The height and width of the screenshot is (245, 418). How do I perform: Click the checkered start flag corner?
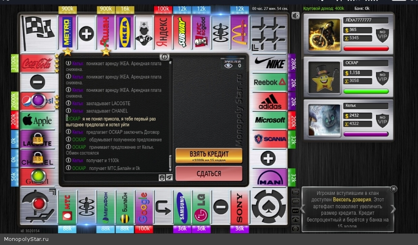click(38, 33)
